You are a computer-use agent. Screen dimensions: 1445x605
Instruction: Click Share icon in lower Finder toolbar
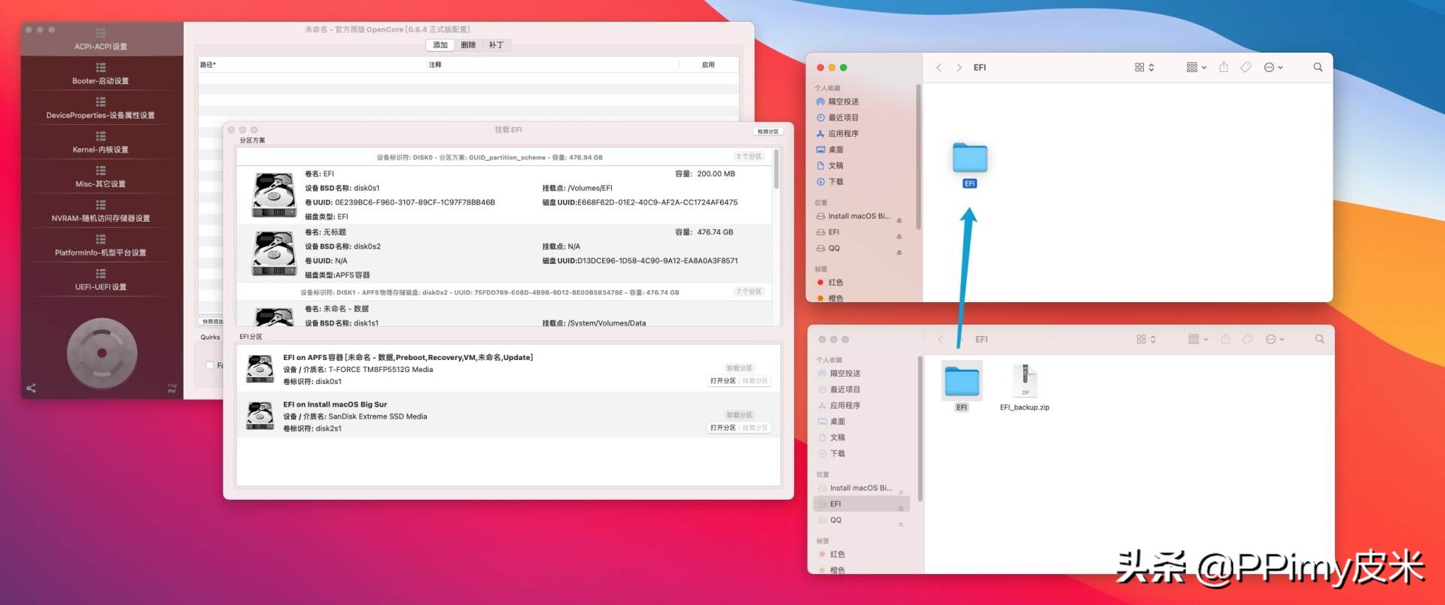(1225, 339)
